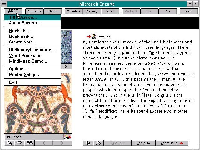Click the camera icon in the image caption bar
Screen dimensions: 200x150
pos(67,137)
